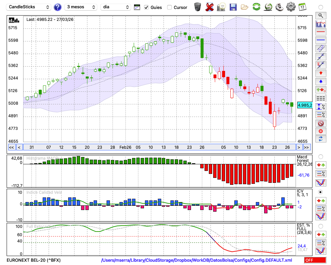Click the green refresh arrows icon
Image resolution: width=331 pixels, height=265 pixels.
[x=256, y=7]
